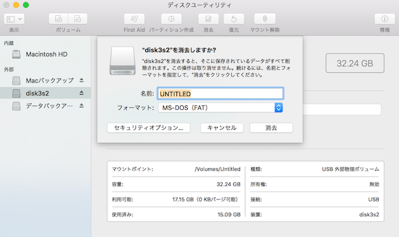This screenshot has width=399, height=237.
Task: Click the external drive image in dialog
Action: pos(122,60)
